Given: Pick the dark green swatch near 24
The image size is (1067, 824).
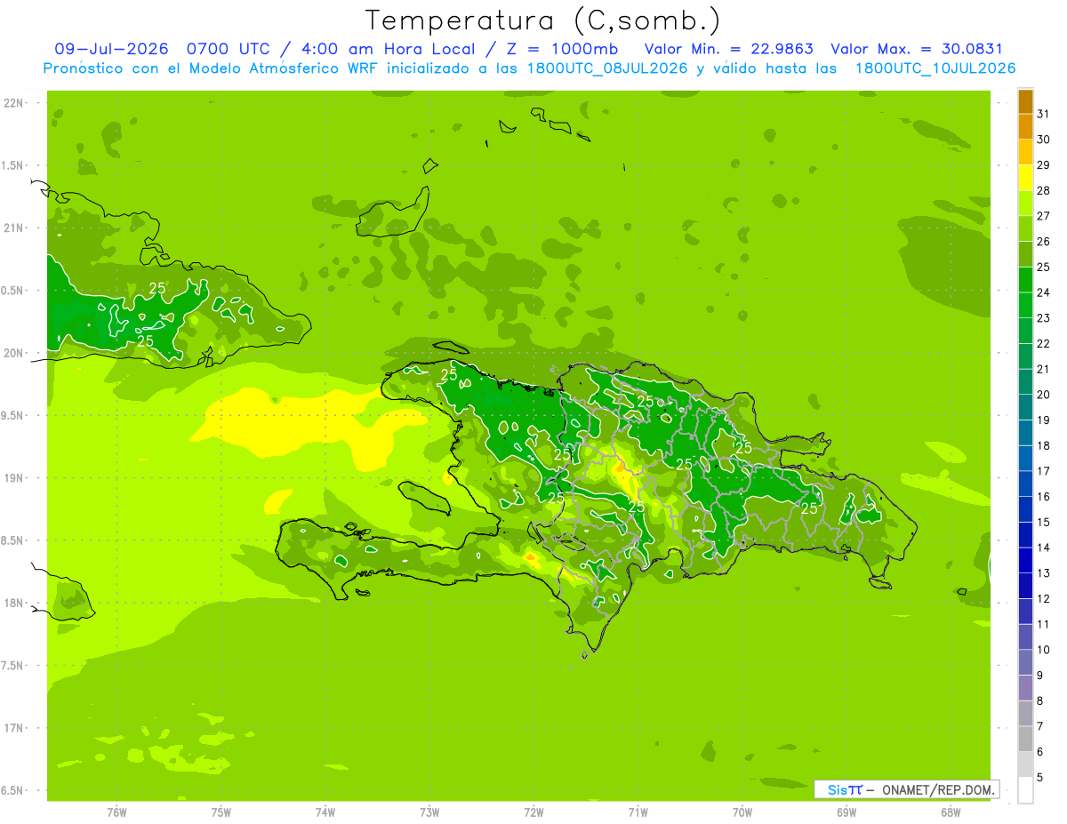Looking at the screenshot, I should pos(1025,280).
